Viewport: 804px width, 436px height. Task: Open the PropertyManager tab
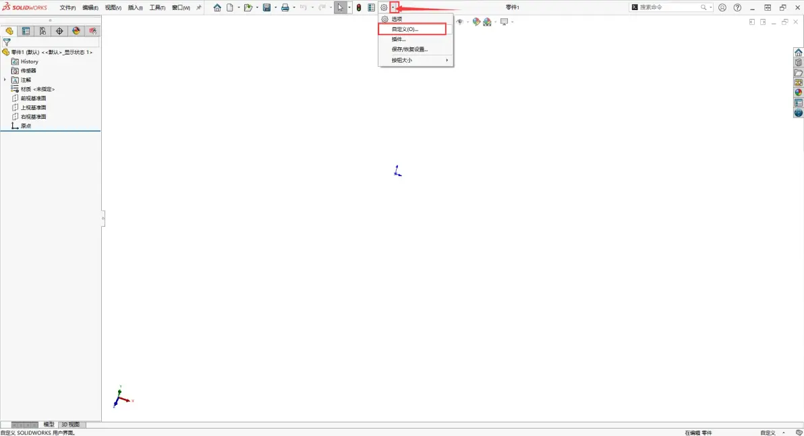click(x=26, y=31)
